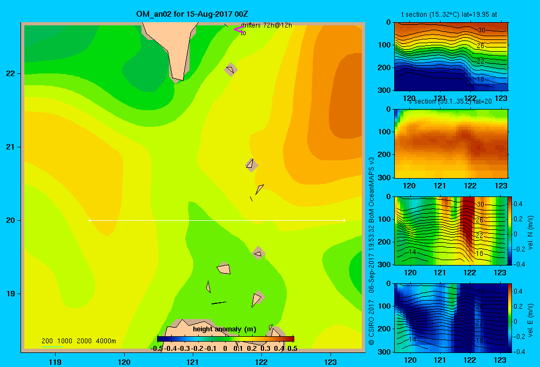Open the temperature section plot panel

[x=451, y=57]
